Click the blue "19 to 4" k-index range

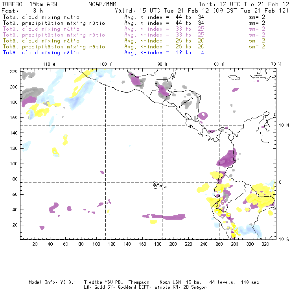190,53
